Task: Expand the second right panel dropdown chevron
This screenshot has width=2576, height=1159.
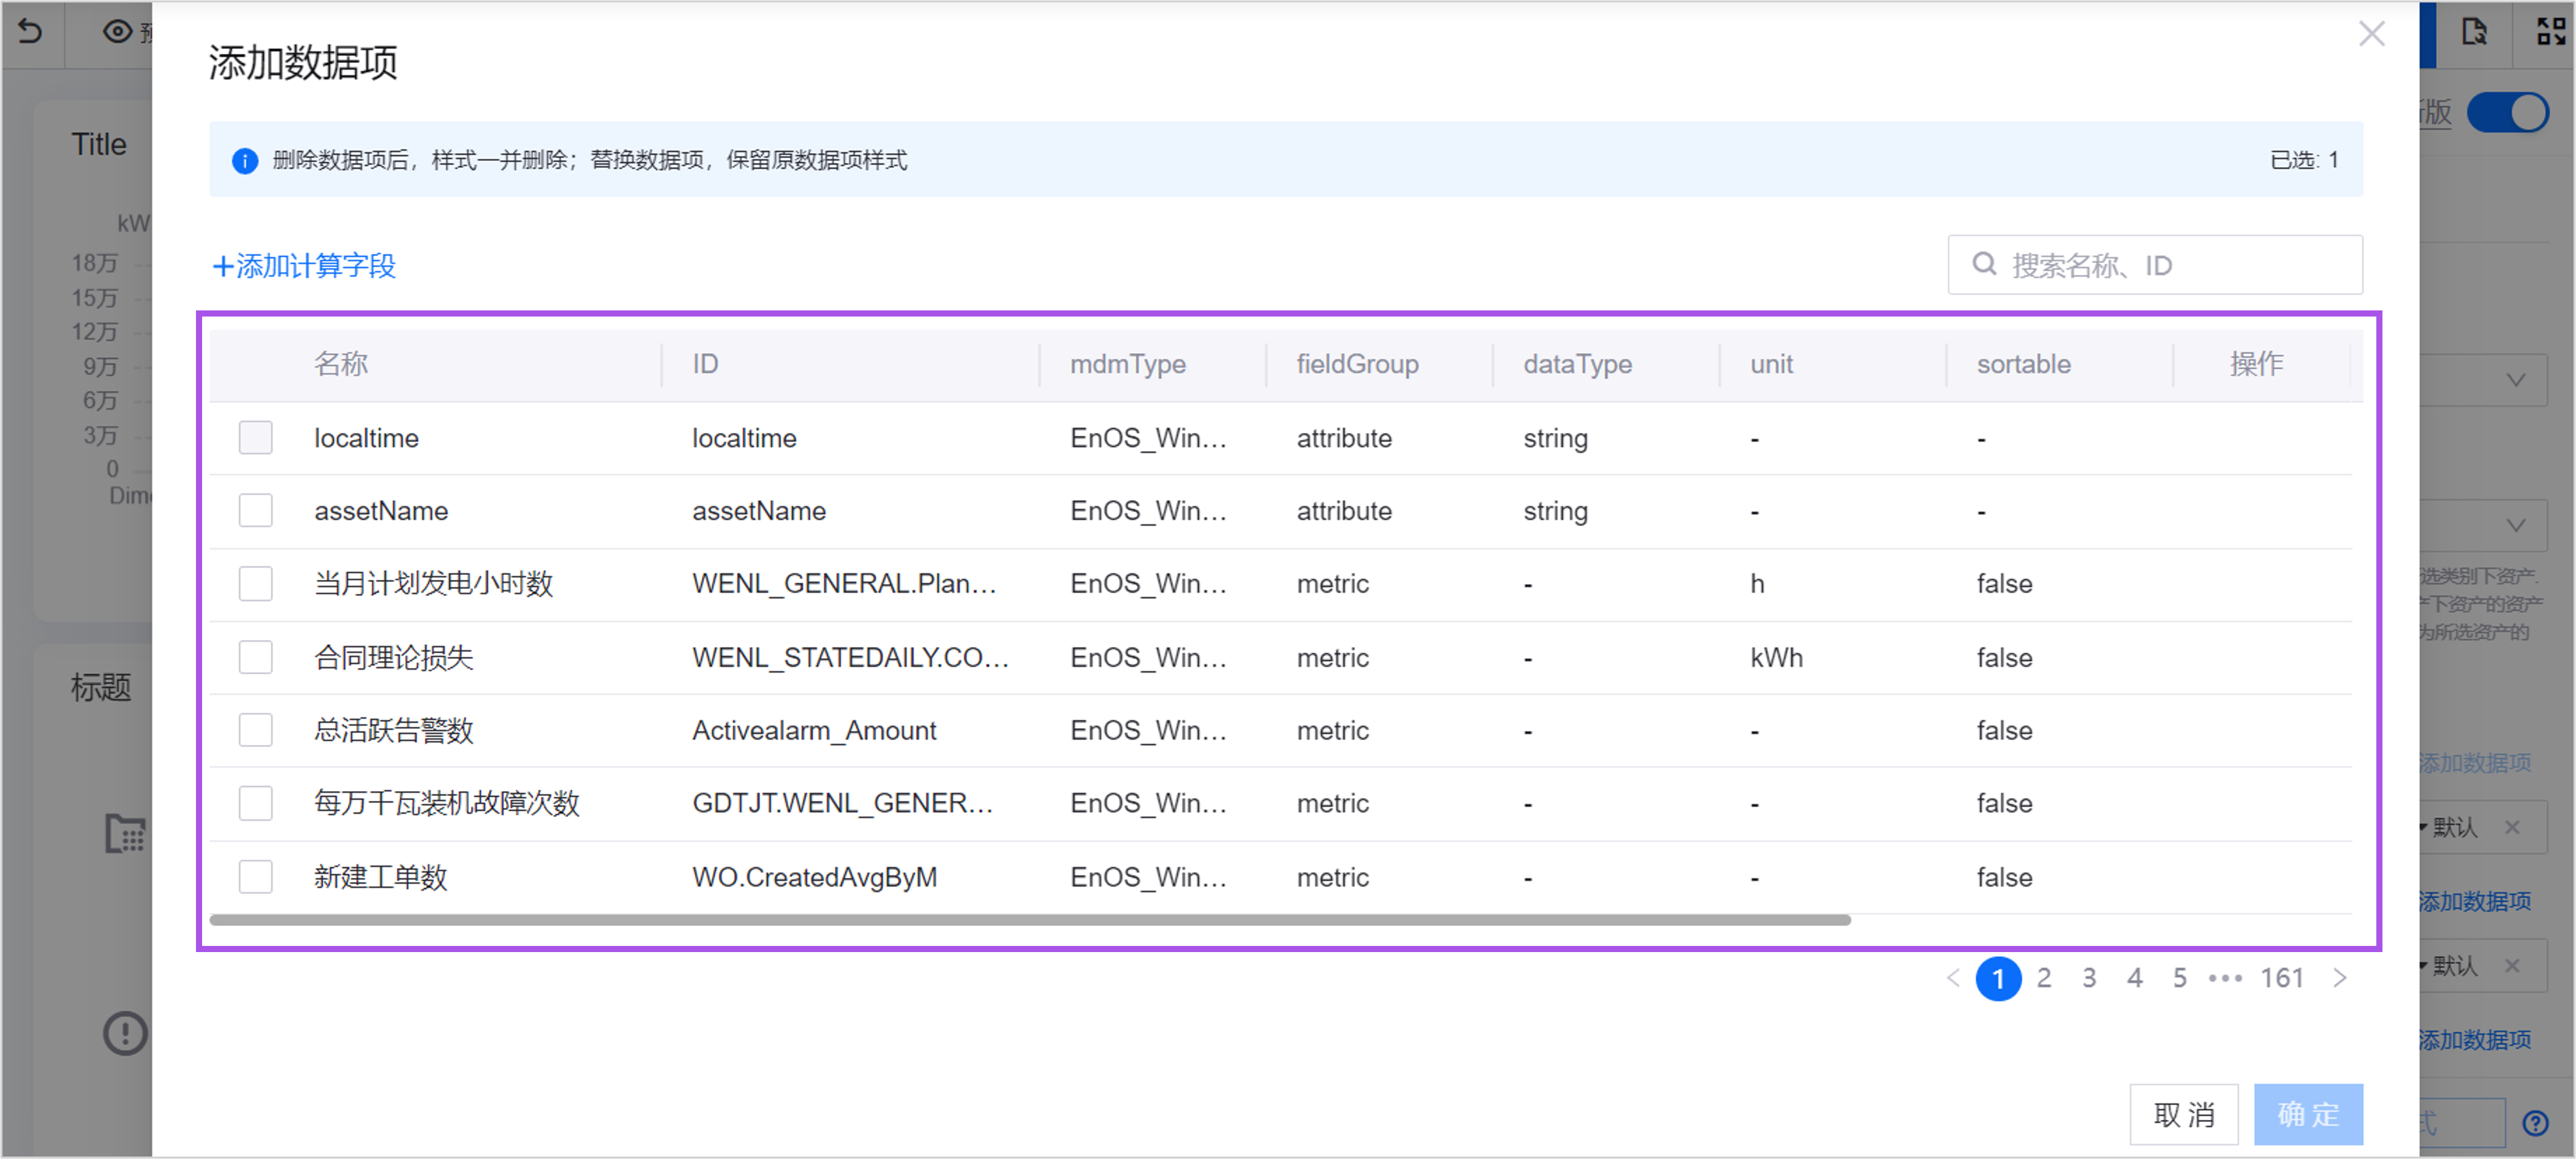Action: [x=2515, y=525]
